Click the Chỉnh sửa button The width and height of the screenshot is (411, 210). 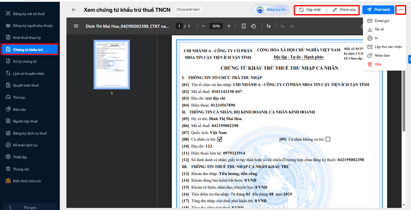click(344, 10)
